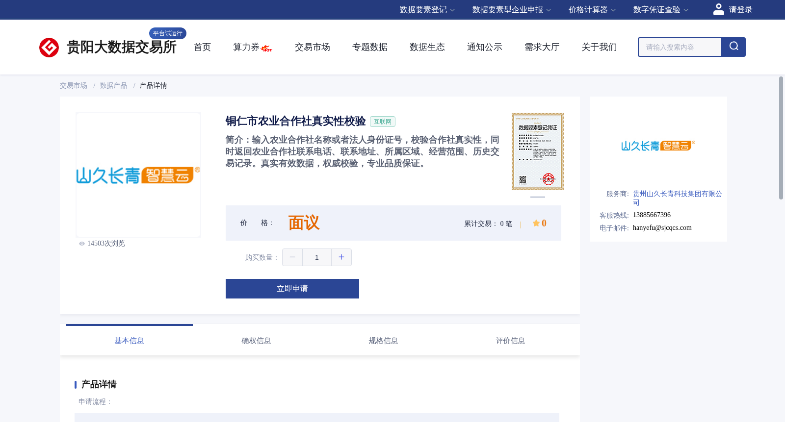Click the 累计交易 0 笔 text

[x=488, y=223]
